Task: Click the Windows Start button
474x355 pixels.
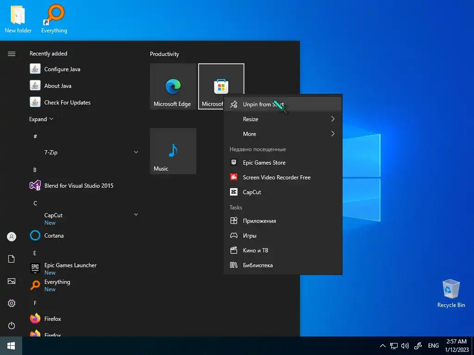Action: (x=11, y=346)
